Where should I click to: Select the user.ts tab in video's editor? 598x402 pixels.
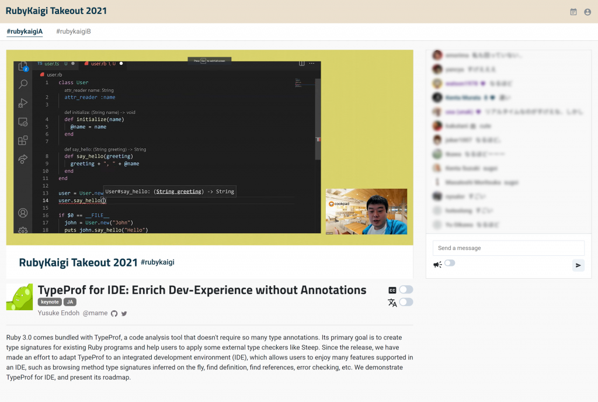pyautogui.click(x=55, y=64)
